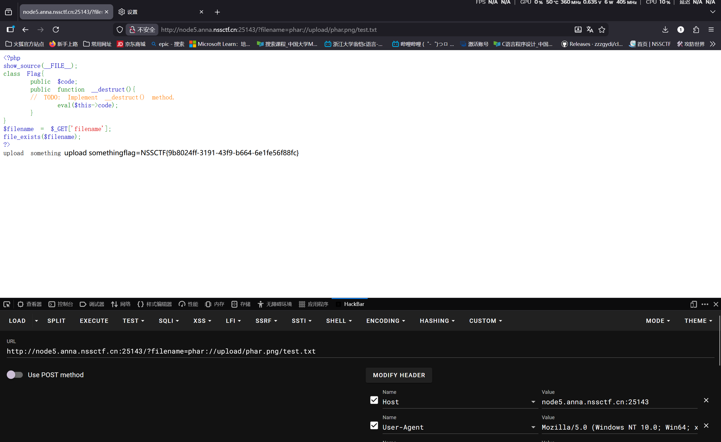Viewport: 721px width, 442px height.
Task: Click the HackBar URL input field
Action: pos(361,351)
